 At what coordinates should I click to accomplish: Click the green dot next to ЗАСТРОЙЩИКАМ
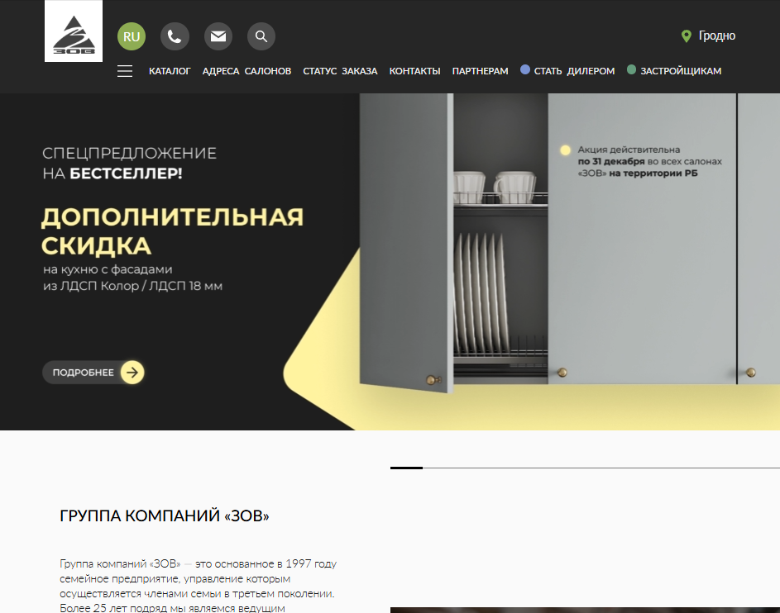click(x=633, y=70)
